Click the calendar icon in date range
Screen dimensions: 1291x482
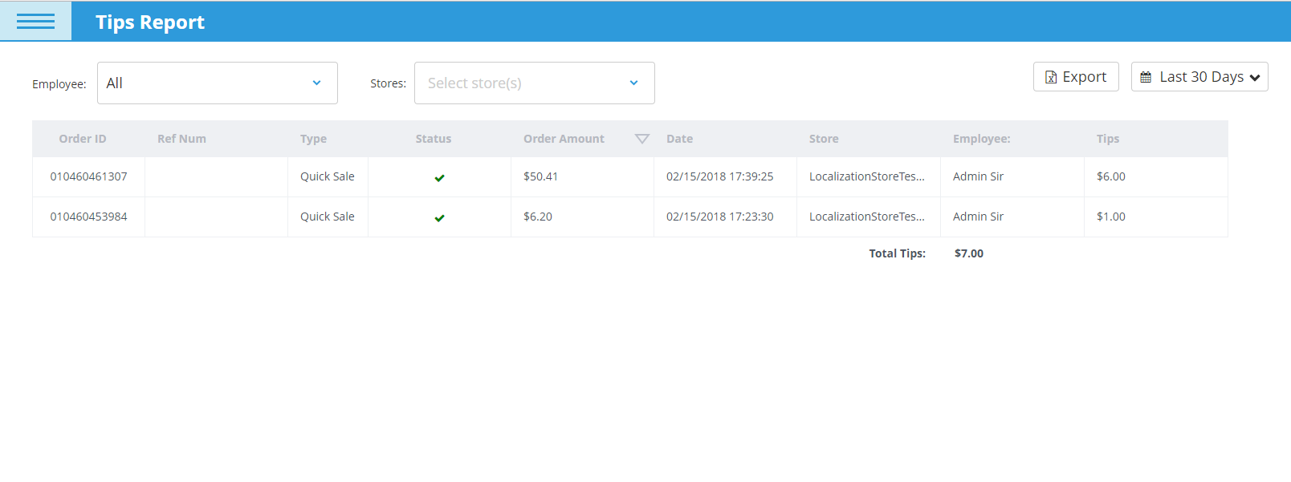tap(1146, 78)
